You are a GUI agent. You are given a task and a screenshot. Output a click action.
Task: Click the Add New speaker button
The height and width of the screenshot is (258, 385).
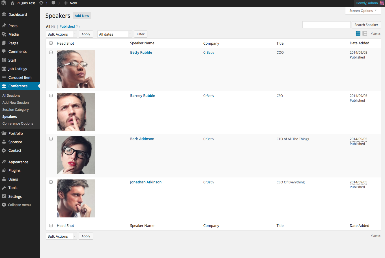pyautogui.click(x=82, y=16)
